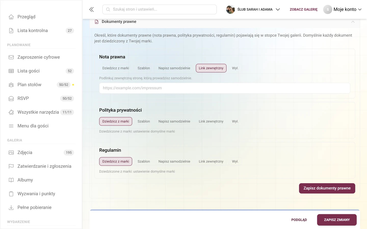Collapse the Dokumenty prawne section chevron
Viewport: 367px width, 229px height.
353,22
